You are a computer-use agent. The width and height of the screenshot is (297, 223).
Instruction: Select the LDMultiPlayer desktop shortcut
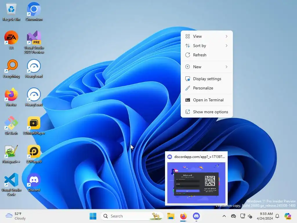point(34,125)
